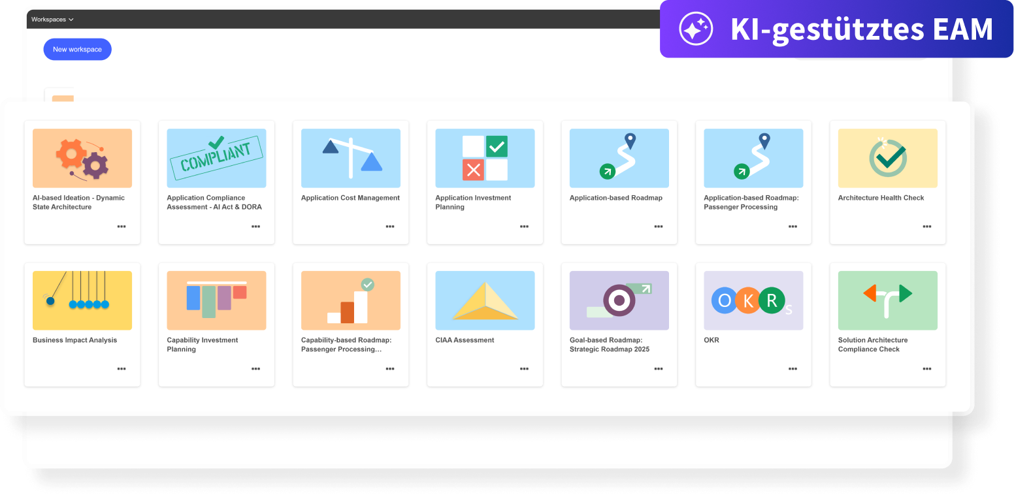This screenshot has height=497, width=1014.
Task: Click Application Compliance Assessment - AI Act & DORA title
Action: (x=214, y=202)
